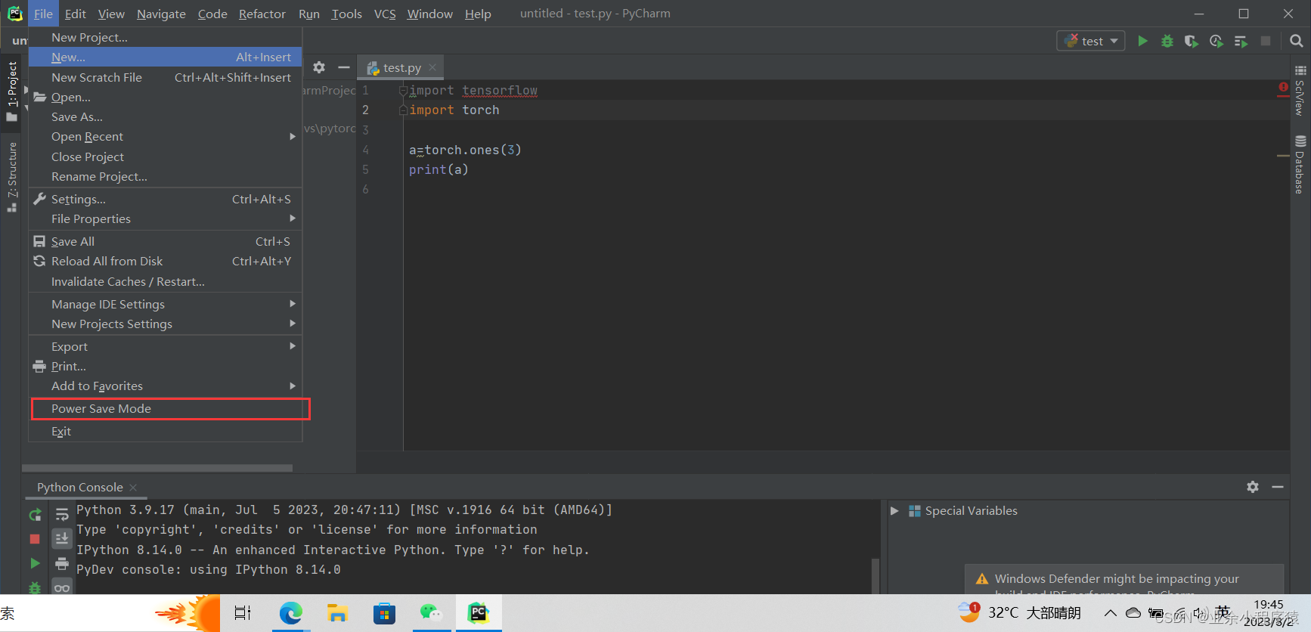Open WeChat from taskbar

[431, 613]
